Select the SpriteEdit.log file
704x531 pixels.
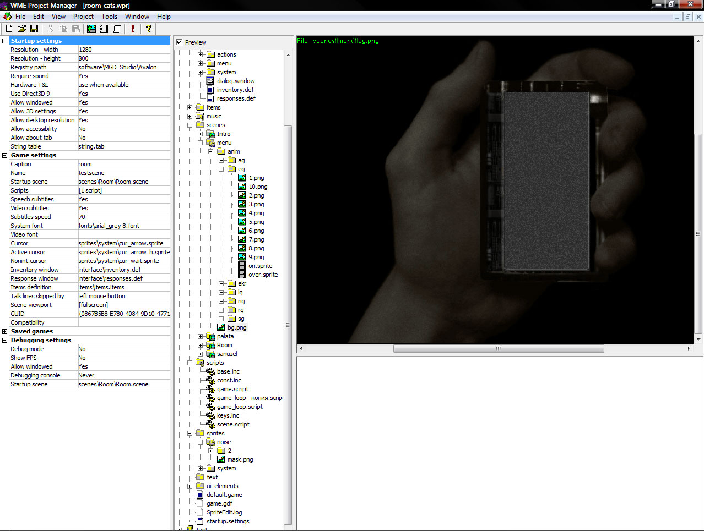[224, 512]
